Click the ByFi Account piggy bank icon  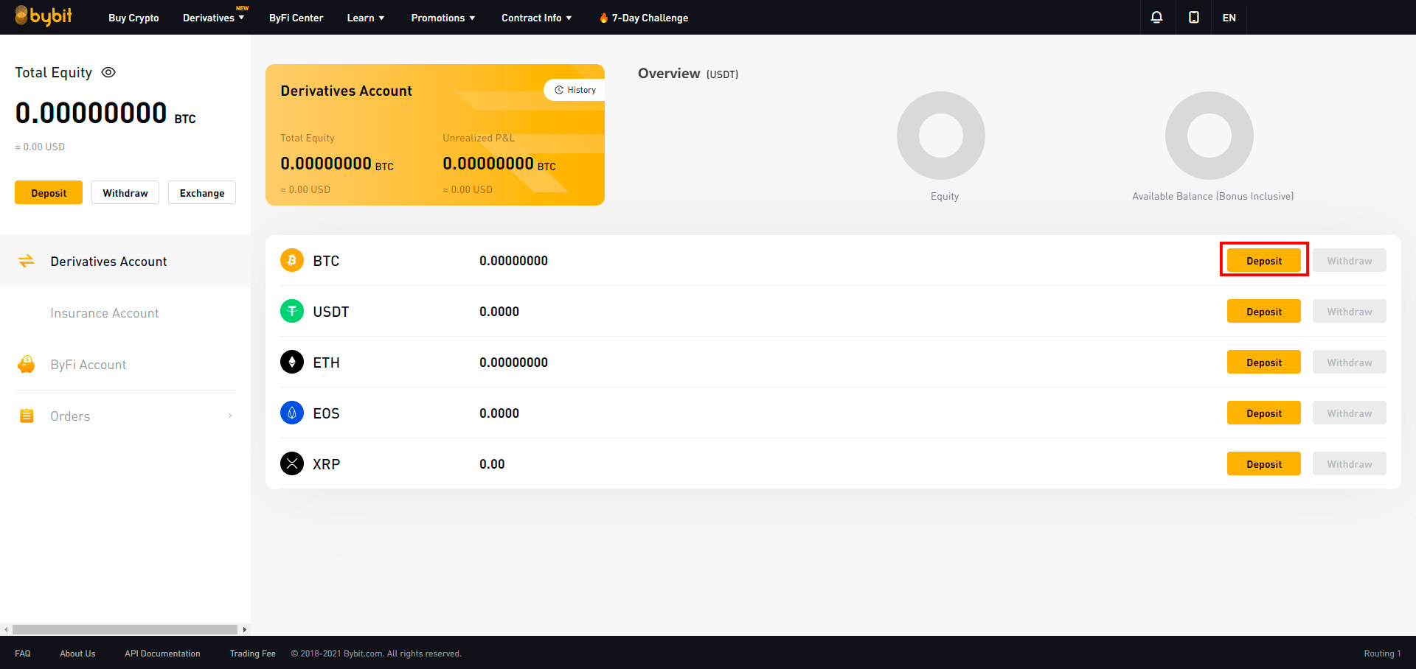27,364
